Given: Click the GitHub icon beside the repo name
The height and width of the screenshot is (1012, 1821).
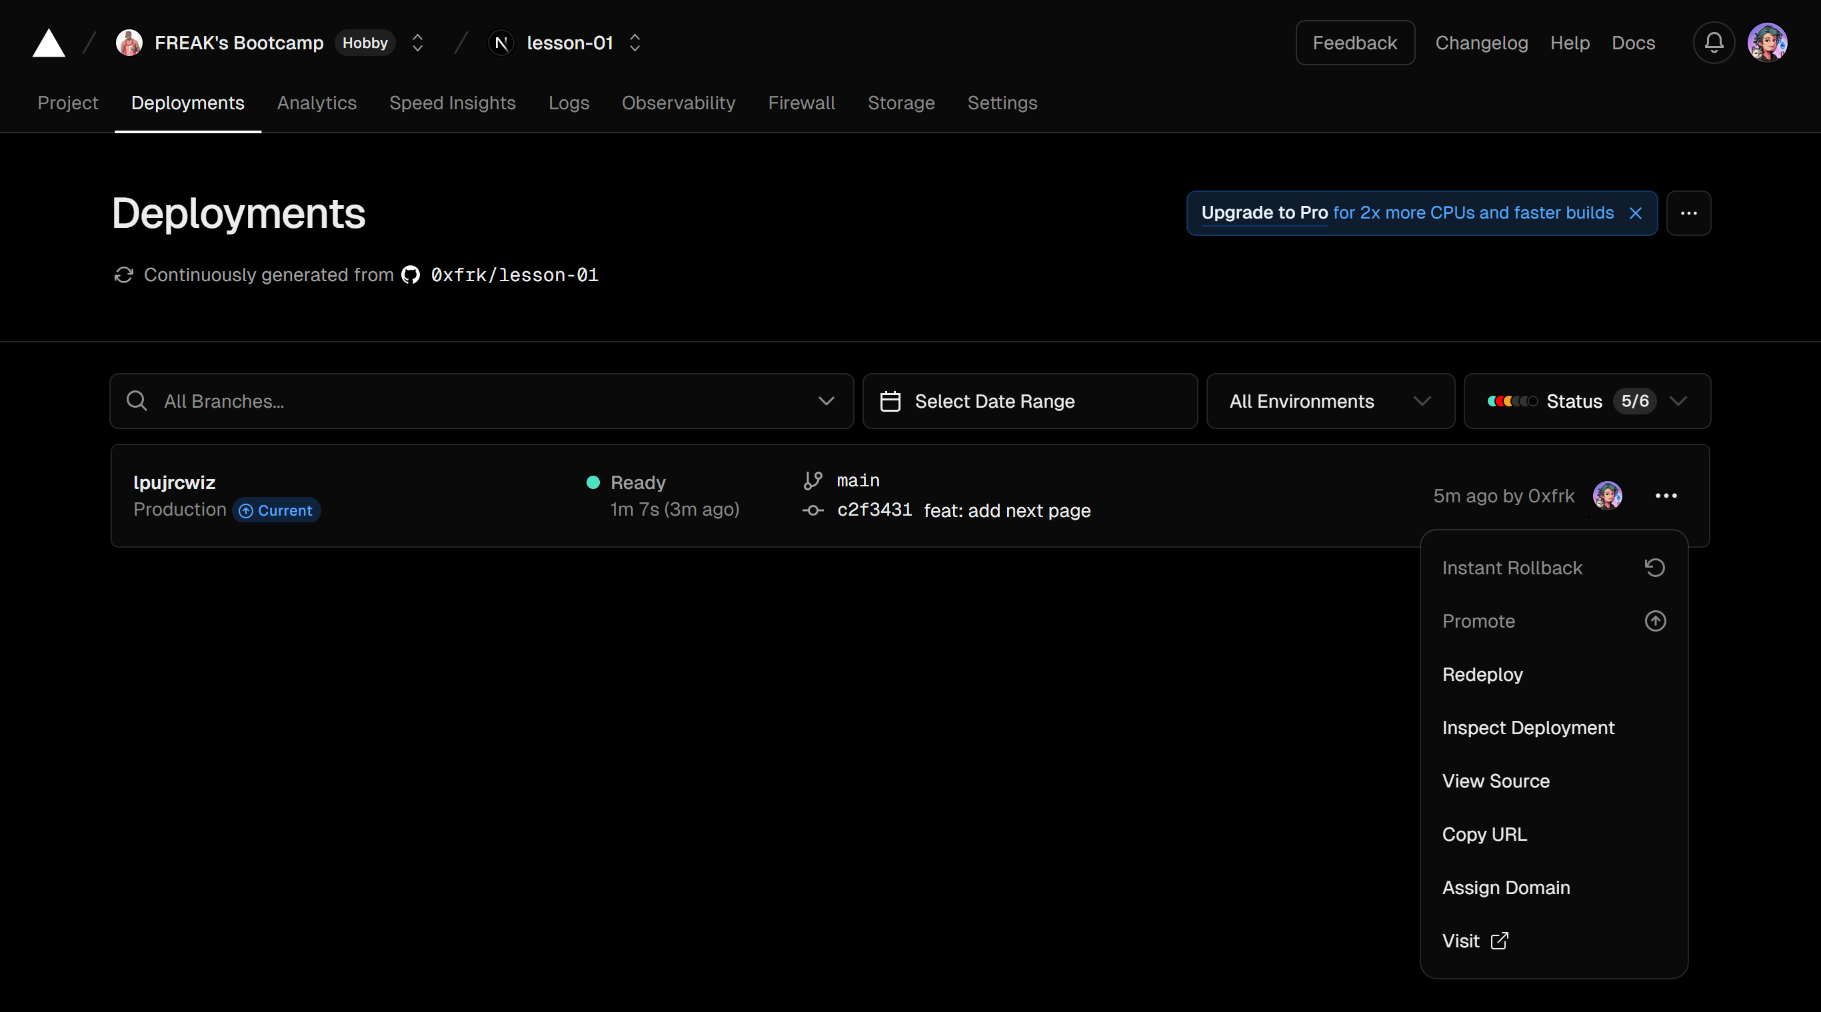Looking at the screenshot, I should tap(411, 275).
